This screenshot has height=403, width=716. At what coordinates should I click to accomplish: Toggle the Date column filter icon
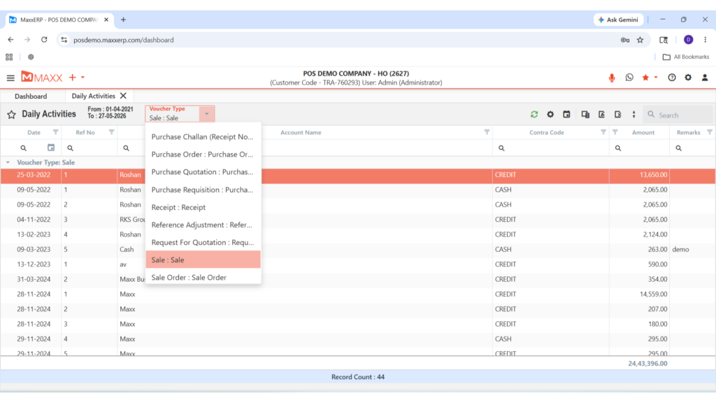pyautogui.click(x=55, y=132)
